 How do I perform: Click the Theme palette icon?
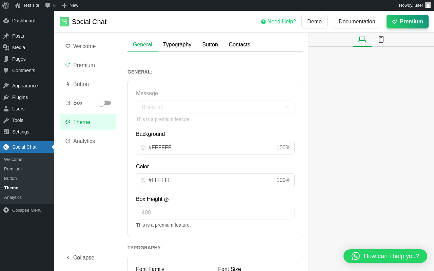coord(68,122)
